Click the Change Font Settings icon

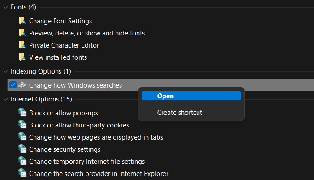tap(22, 21)
